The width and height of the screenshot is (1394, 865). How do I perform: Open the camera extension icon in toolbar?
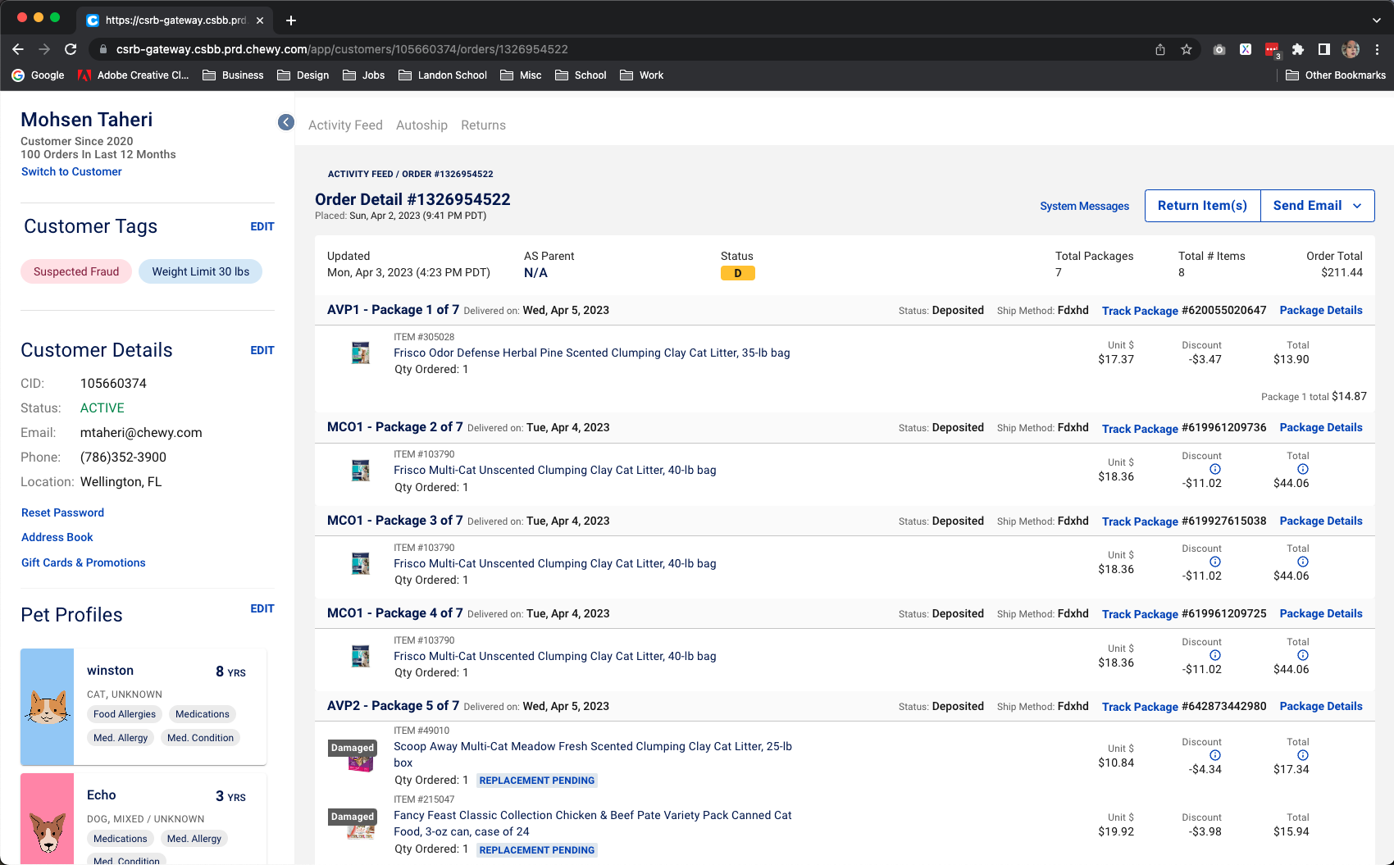(x=1219, y=49)
